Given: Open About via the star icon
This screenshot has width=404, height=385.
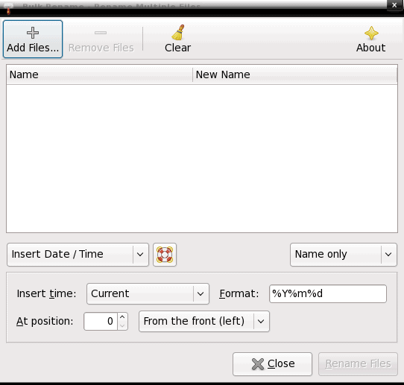Looking at the screenshot, I should (x=371, y=33).
